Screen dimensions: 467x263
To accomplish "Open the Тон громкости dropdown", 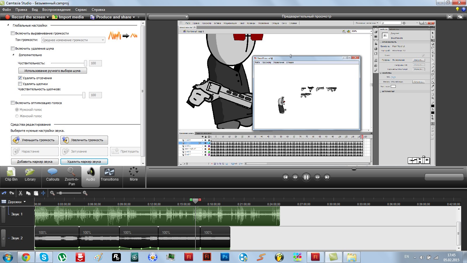I will [x=73, y=40].
